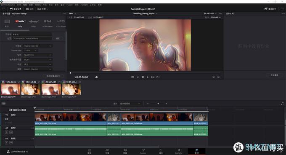
Task: Open the render settings options menu dots
Action: pos(64,13)
